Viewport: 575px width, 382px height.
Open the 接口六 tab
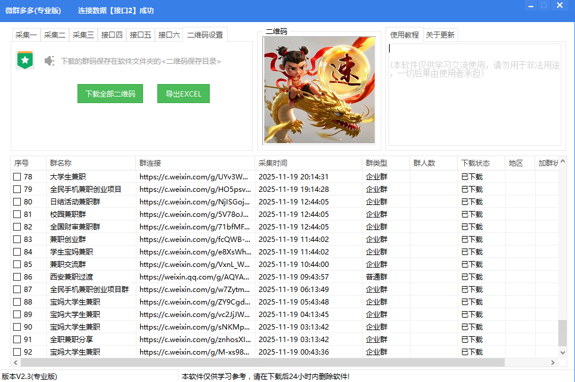pos(169,35)
